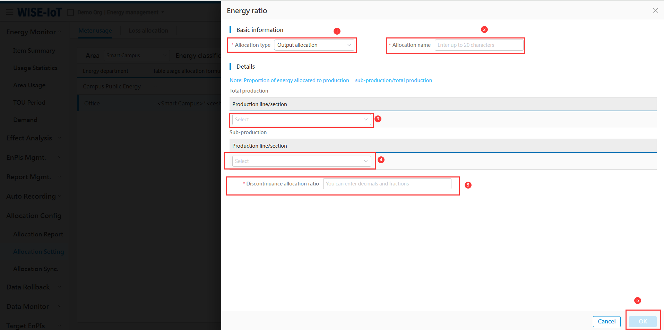
Task: Switch to the Meter usage tab
Action: click(95, 31)
